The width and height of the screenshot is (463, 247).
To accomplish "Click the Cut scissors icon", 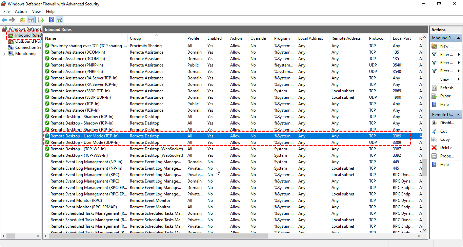I will click(x=434, y=131).
